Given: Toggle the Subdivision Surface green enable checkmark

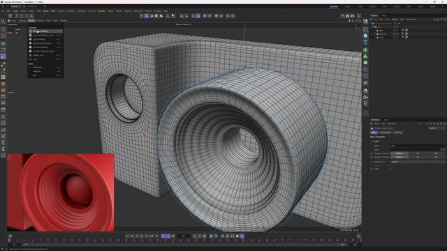Looking at the screenshot, I should click(399, 23).
